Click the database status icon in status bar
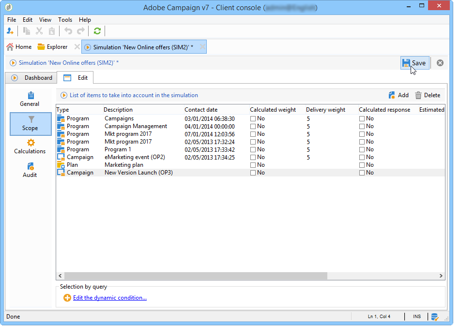 [x=435, y=317]
